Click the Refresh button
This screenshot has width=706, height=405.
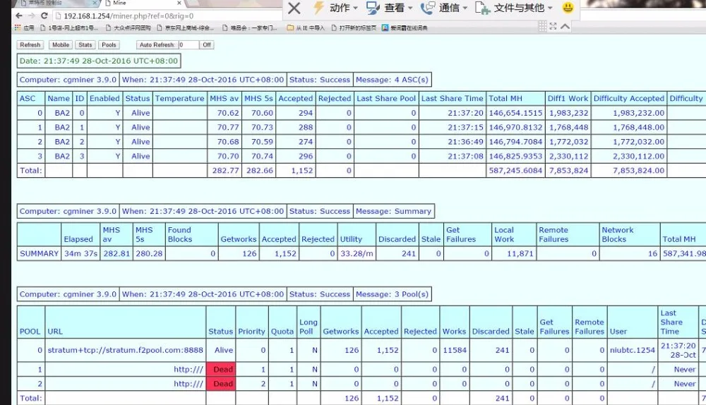[x=30, y=45]
